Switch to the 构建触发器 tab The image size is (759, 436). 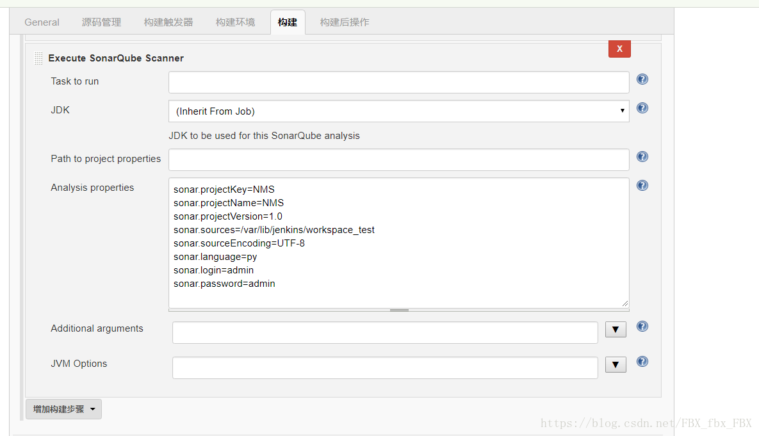168,22
